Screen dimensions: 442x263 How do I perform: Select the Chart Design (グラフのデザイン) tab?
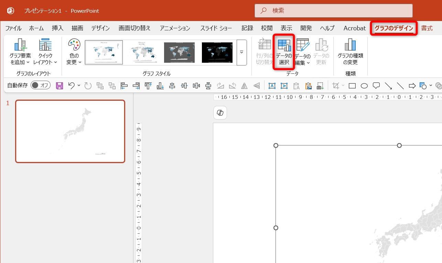pyautogui.click(x=394, y=28)
